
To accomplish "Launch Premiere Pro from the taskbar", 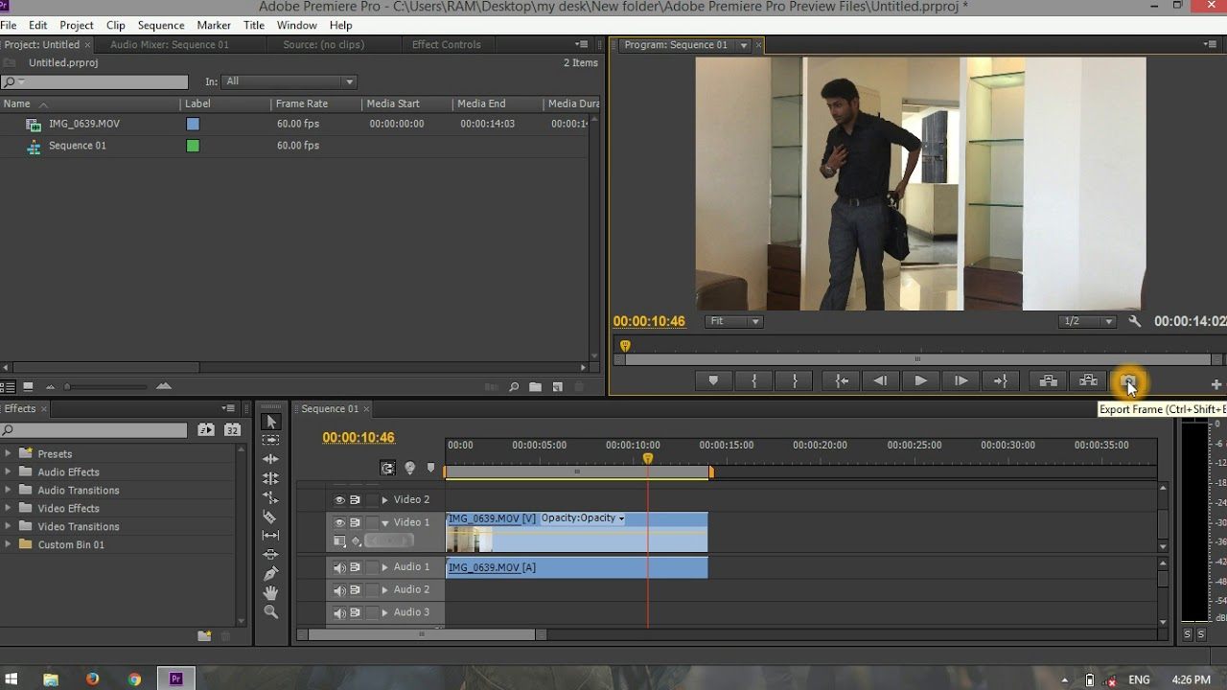I will click(x=175, y=678).
